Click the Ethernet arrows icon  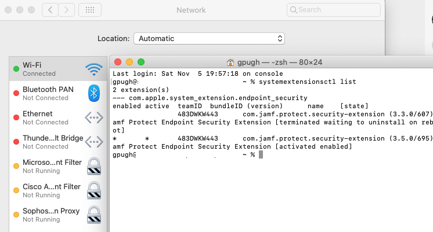click(94, 117)
